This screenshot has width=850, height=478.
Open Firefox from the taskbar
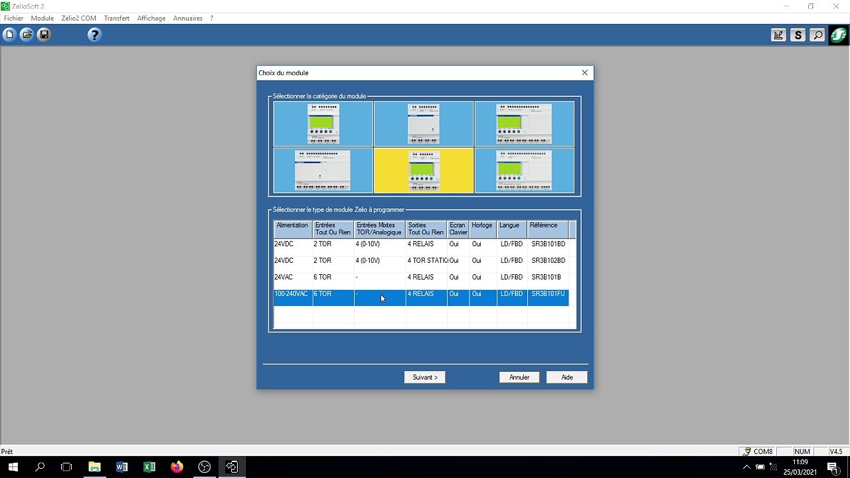(177, 467)
